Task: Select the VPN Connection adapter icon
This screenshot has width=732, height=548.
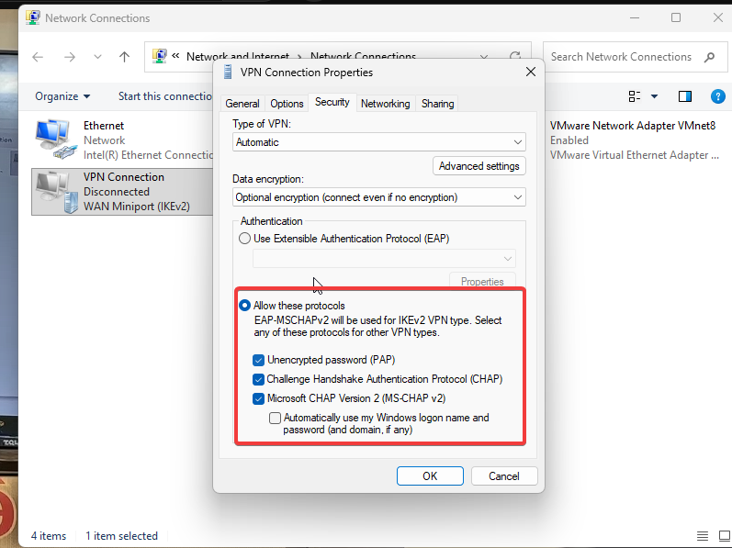Action: pyautogui.click(x=58, y=192)
